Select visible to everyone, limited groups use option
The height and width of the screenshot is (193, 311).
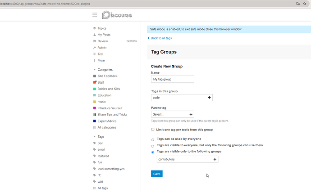[153, 146]
